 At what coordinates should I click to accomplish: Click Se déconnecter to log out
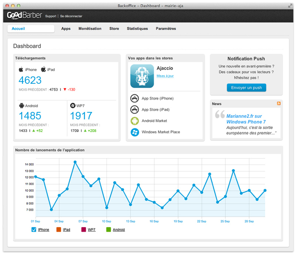pyautogui.click(x=71, y=16)
